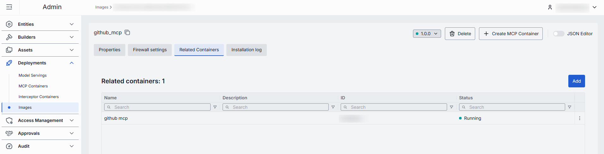Copy the github_mcp image name
The width and height of the screenshot is (604, 154).
click(x=127, y=32)
